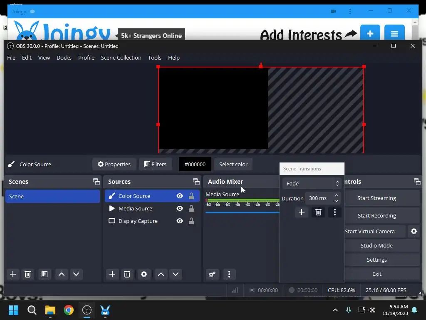
Task: Click the Joingy blue plus add interests button
Action: click(370, 33)
